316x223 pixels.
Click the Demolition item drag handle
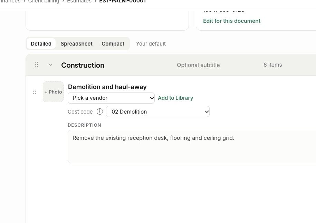pos(35,92)
